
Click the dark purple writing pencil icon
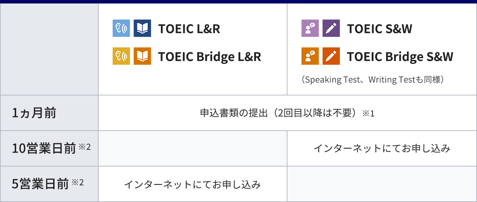tap(331, 28)
